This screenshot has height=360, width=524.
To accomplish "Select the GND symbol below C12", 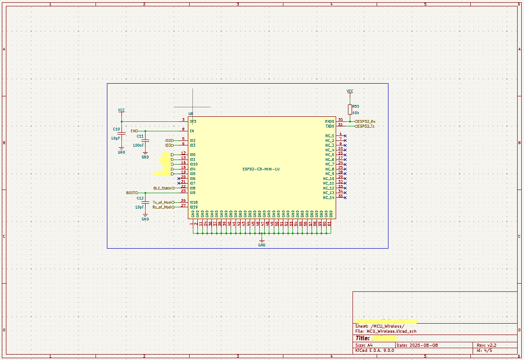I will pos(146,217).
